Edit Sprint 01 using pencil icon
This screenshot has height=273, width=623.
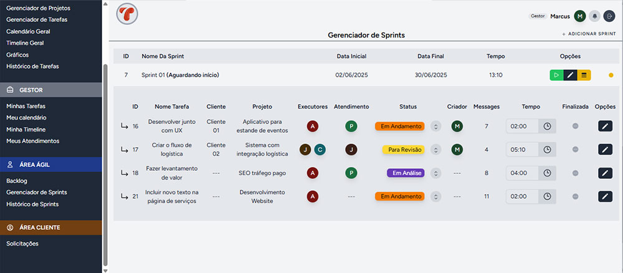(x=570, y=75)
